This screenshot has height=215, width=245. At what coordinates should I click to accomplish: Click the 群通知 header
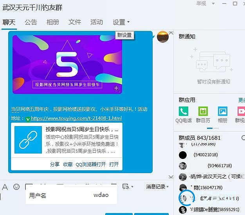tap(187, 36)
